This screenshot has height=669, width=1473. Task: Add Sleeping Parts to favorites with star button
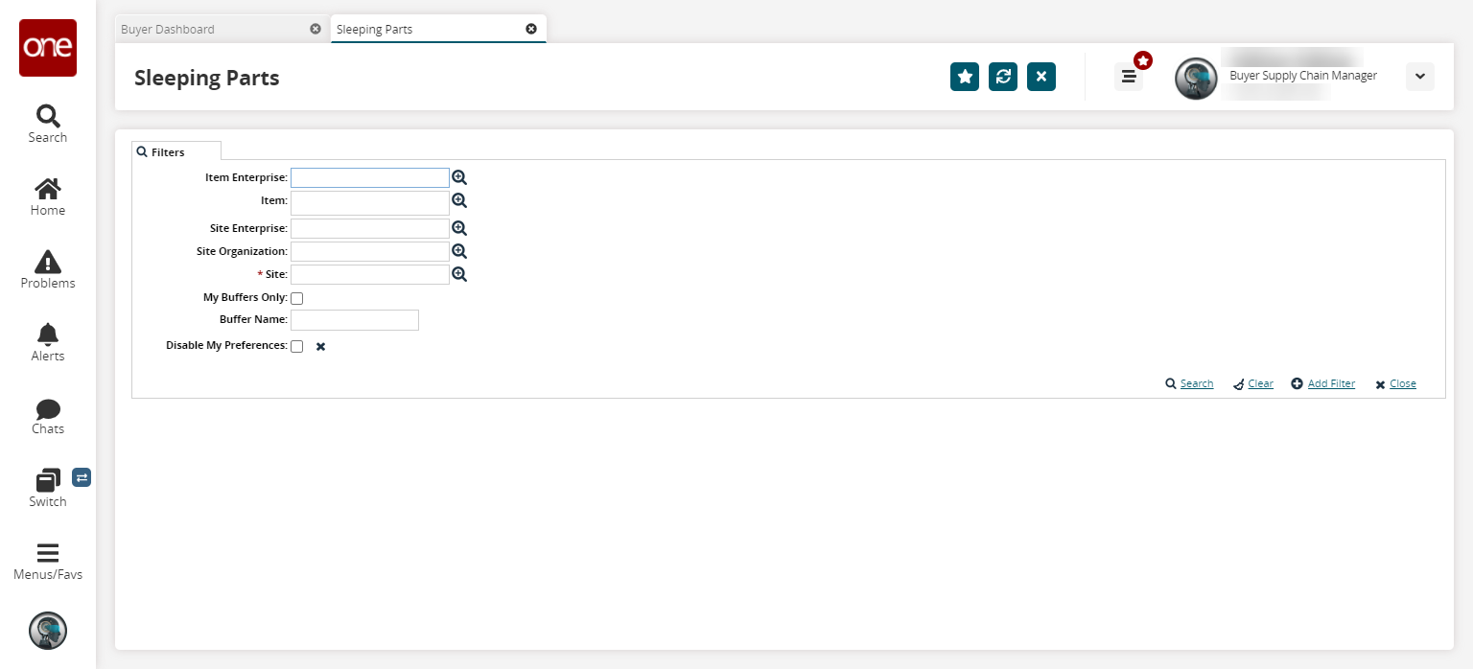click(x=965, y=77)
